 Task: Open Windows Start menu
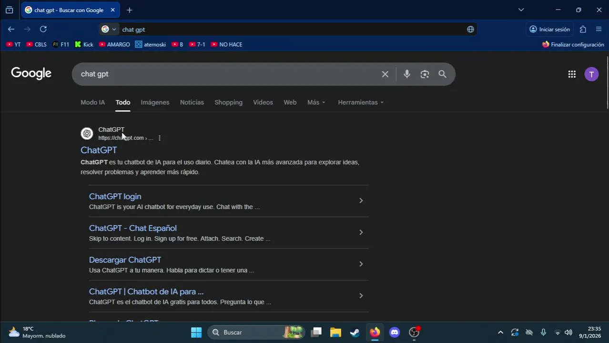[x=196, y=332]
